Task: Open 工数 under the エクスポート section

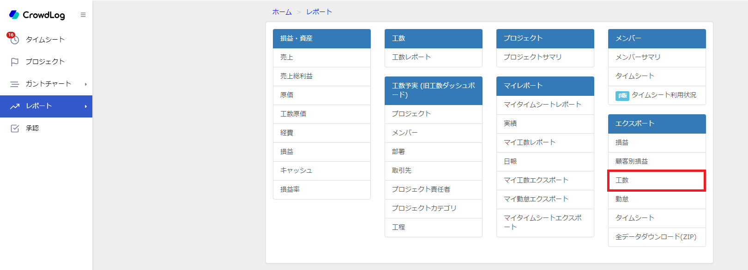Action: (657, 180)
